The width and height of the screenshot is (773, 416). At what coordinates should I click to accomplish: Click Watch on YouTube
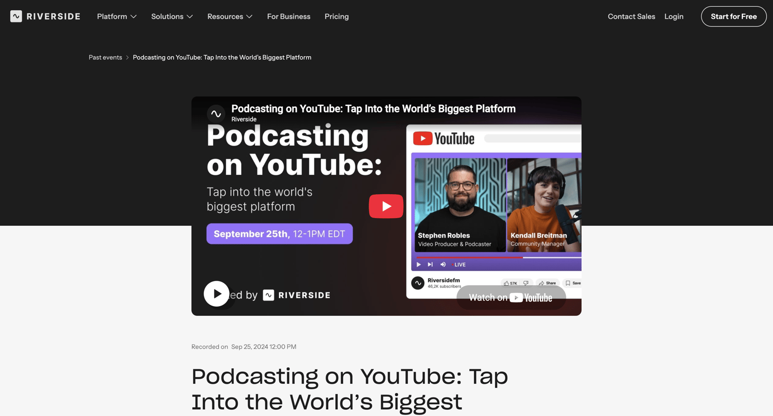click(511, 297)
